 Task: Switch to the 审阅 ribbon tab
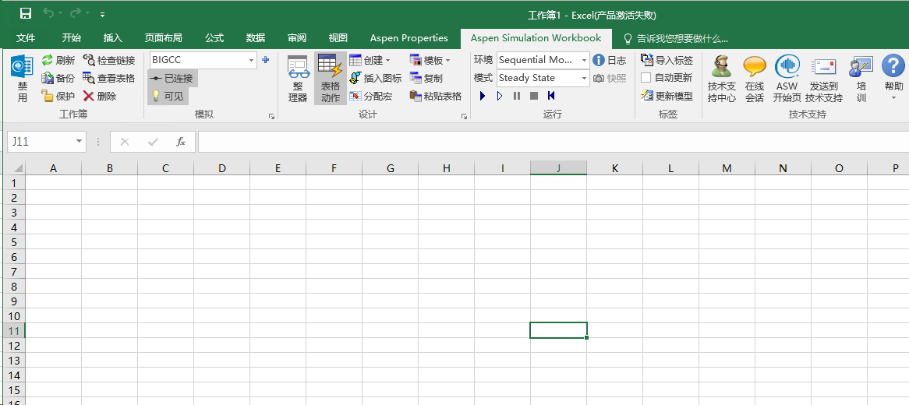pyautogui.click(x=297, y=38)
